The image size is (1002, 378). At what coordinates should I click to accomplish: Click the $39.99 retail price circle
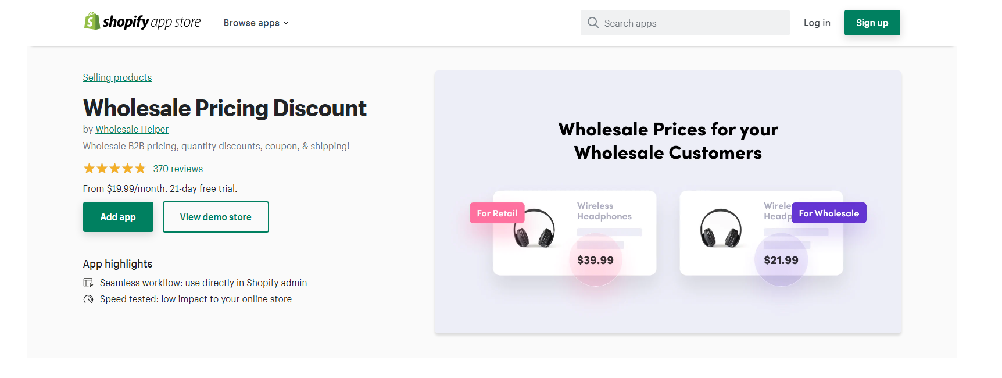(x=595, y=260)
